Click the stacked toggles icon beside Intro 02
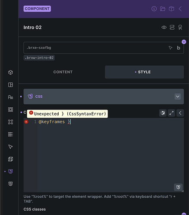The width and height of the screenshot is (189, 215). (172, 27)
